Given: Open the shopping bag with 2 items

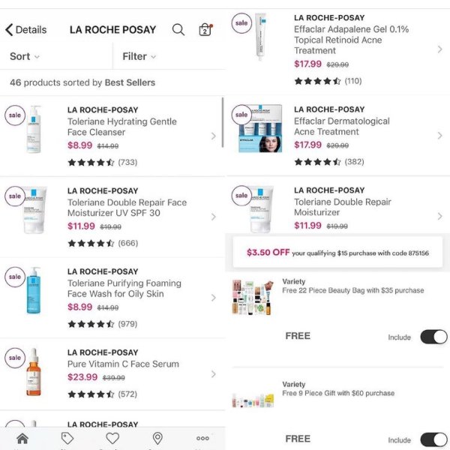Looking at the screenshot, I should click(x=205, y=29).
